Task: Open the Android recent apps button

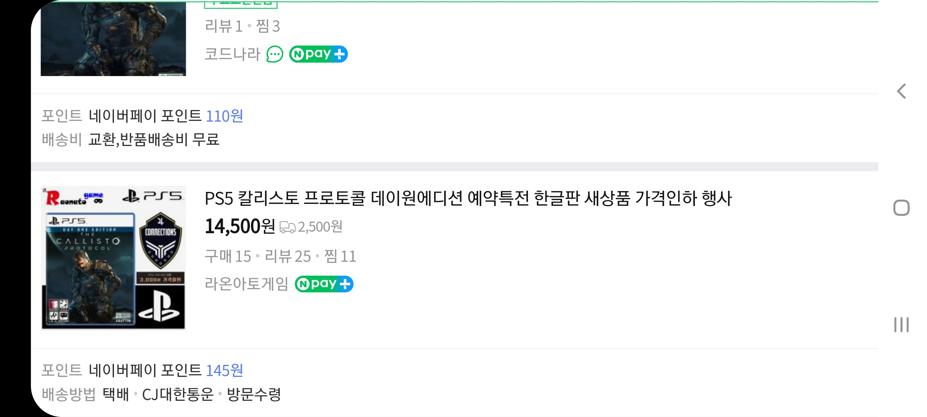Action: pyautogui.click(x=902, y=325)
